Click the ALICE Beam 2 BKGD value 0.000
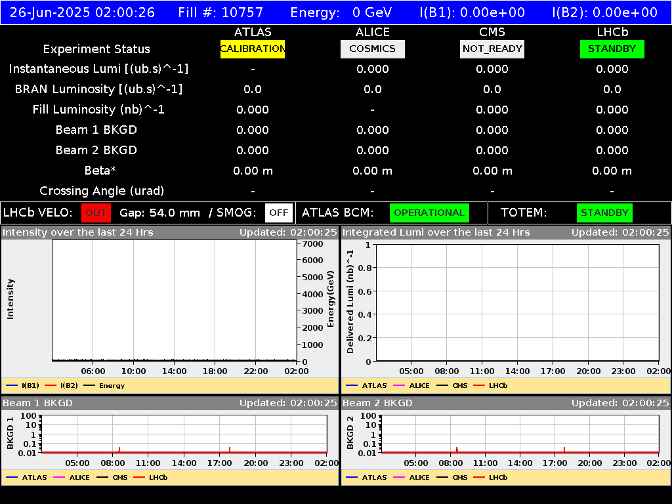Viewport: 672px width, 504px height. click(373, 150)
